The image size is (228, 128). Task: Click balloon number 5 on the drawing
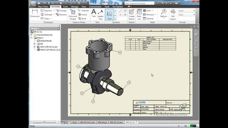[x=120, y=52]
